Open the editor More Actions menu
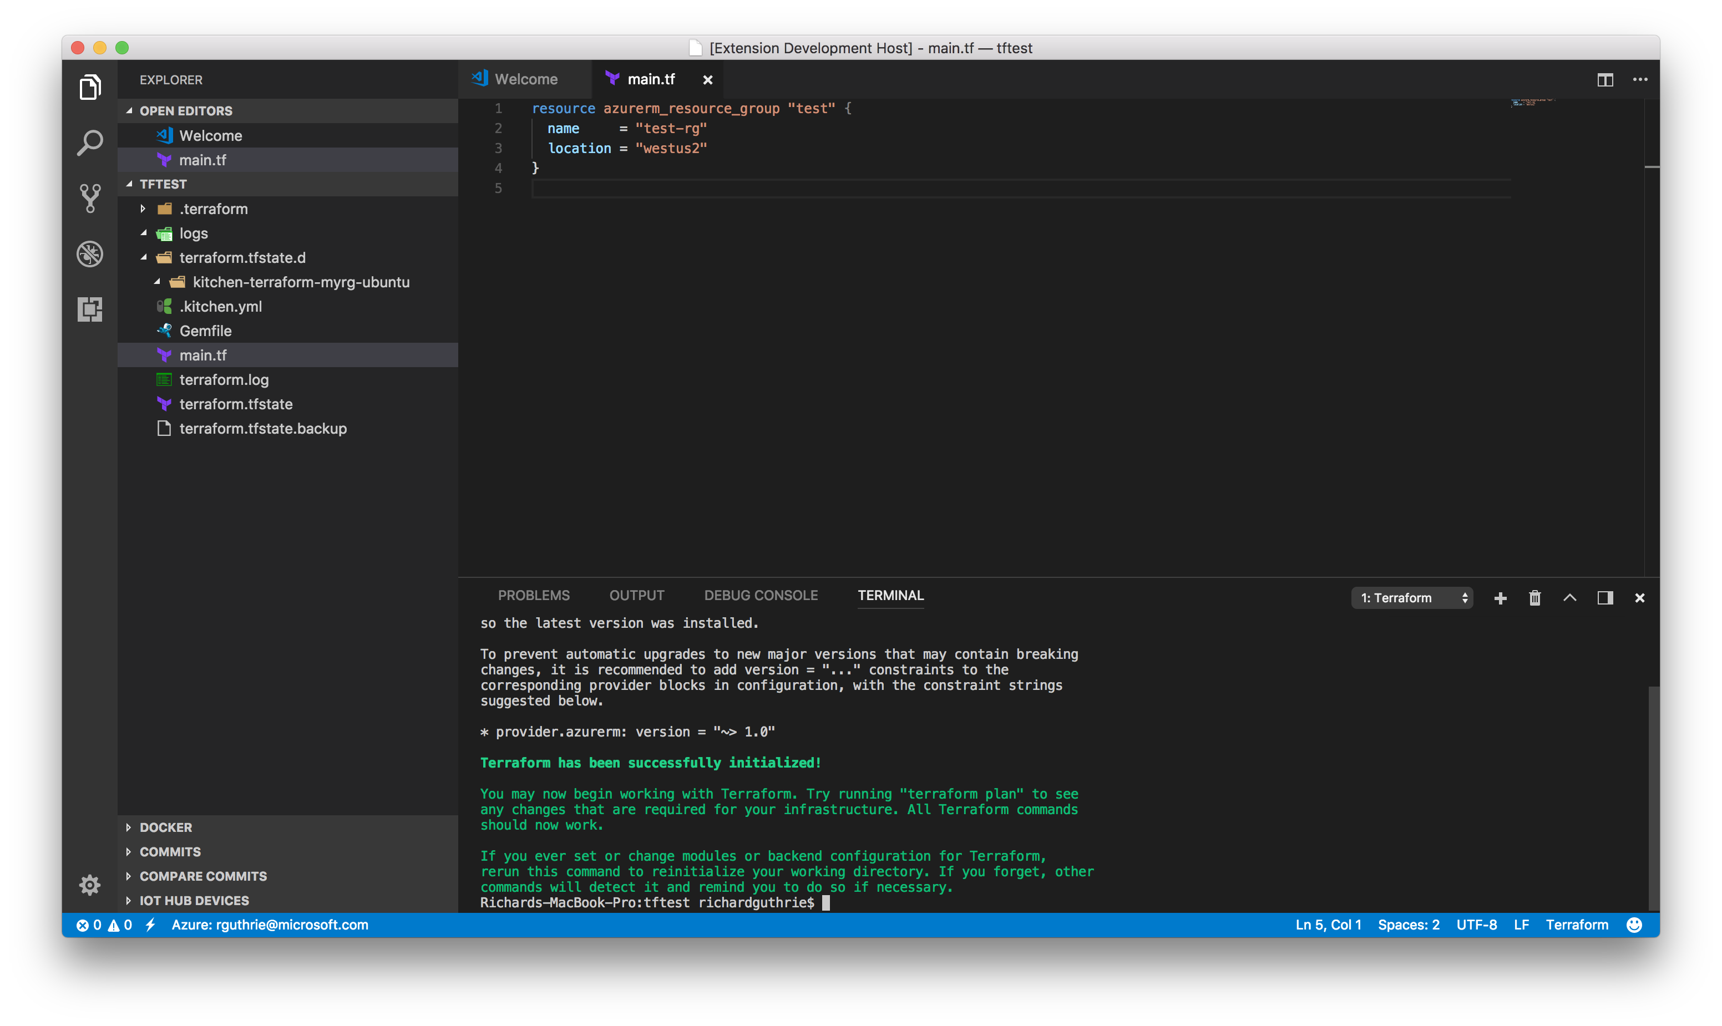This screenshot has width=1722, height=1026. (x=1640, y=79)
